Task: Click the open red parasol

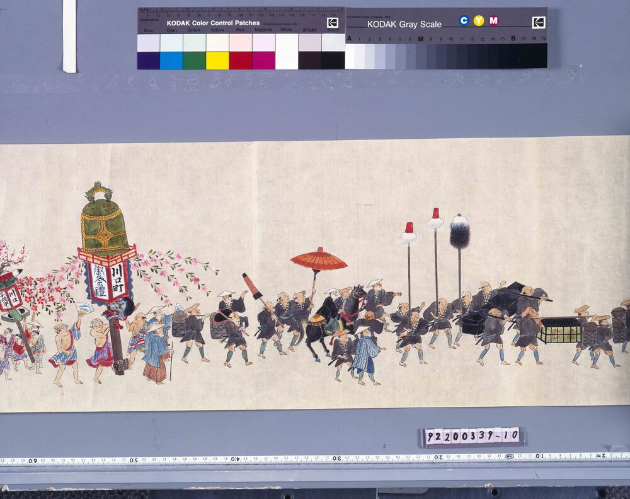Action: (x=319, y=259)
